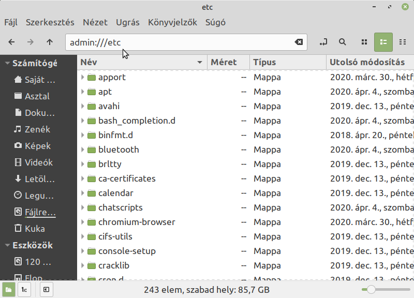
Task: Open Doku… documents in sidebar
Action: click(34, 113)
